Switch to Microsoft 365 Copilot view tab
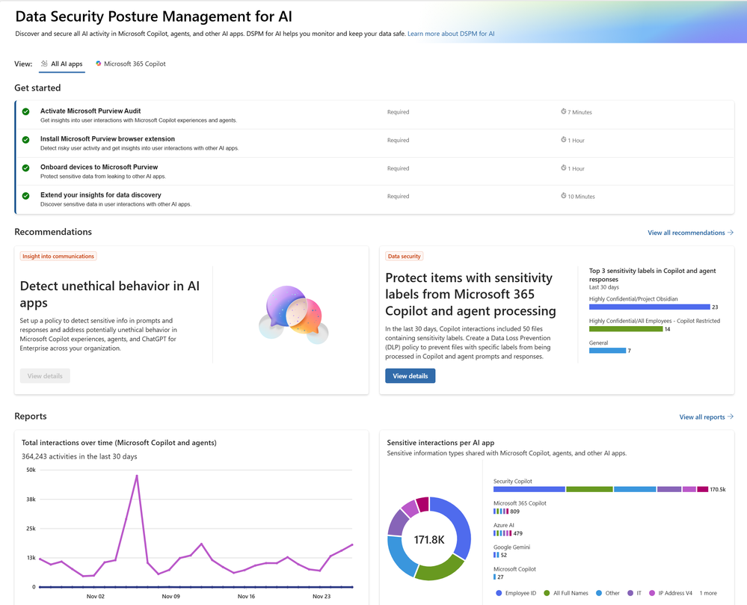The height and width of the screenshot is (605, 747). [x=131, y=64]
